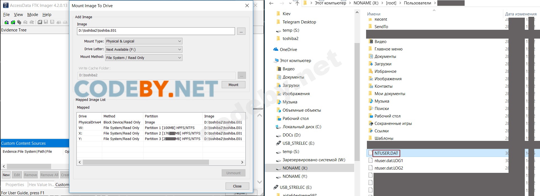Click the Add Evidence Item toolbar icon

coord(6,22)
